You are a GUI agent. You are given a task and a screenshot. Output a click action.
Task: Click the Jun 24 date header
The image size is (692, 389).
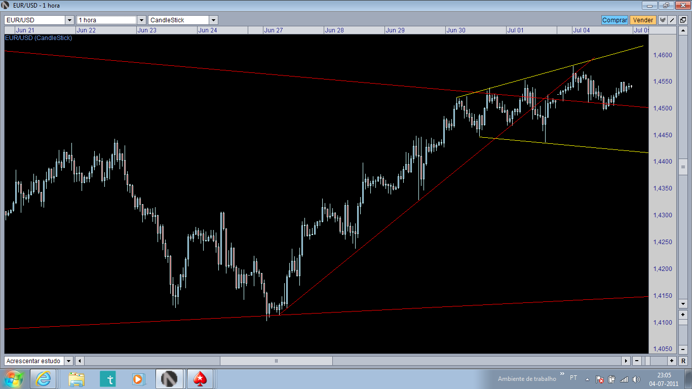click(x=208, y=30)
